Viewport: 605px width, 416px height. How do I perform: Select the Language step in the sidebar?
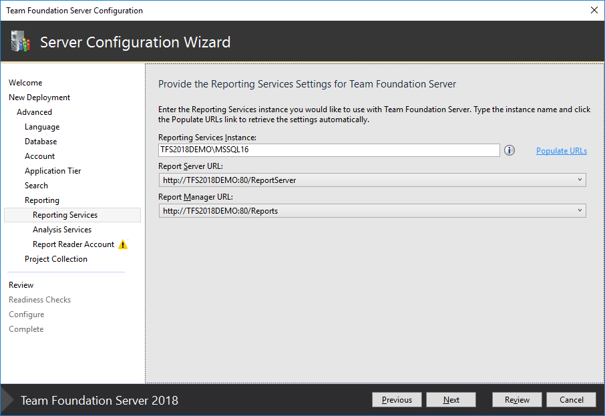tap(42, 127)
